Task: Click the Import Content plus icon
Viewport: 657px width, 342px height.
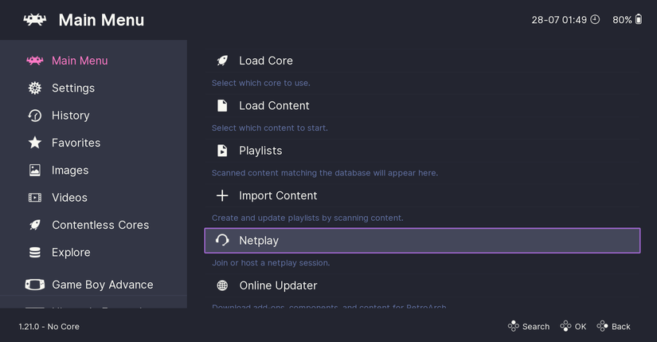Action: 222,195
